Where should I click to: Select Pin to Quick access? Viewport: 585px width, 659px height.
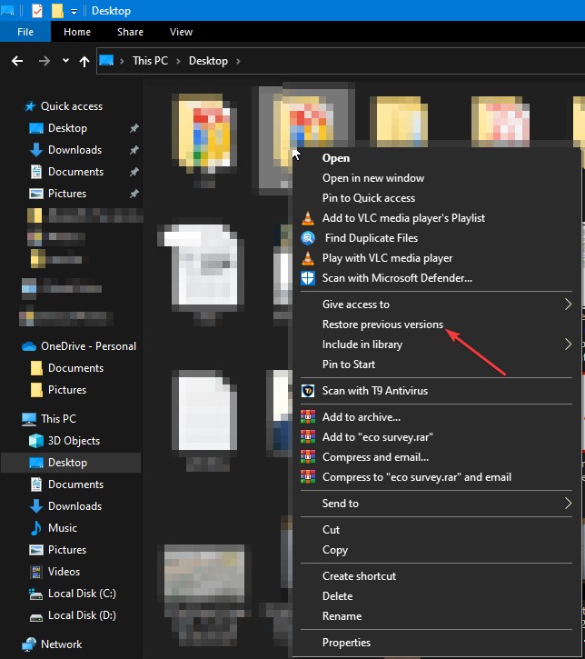369,198
